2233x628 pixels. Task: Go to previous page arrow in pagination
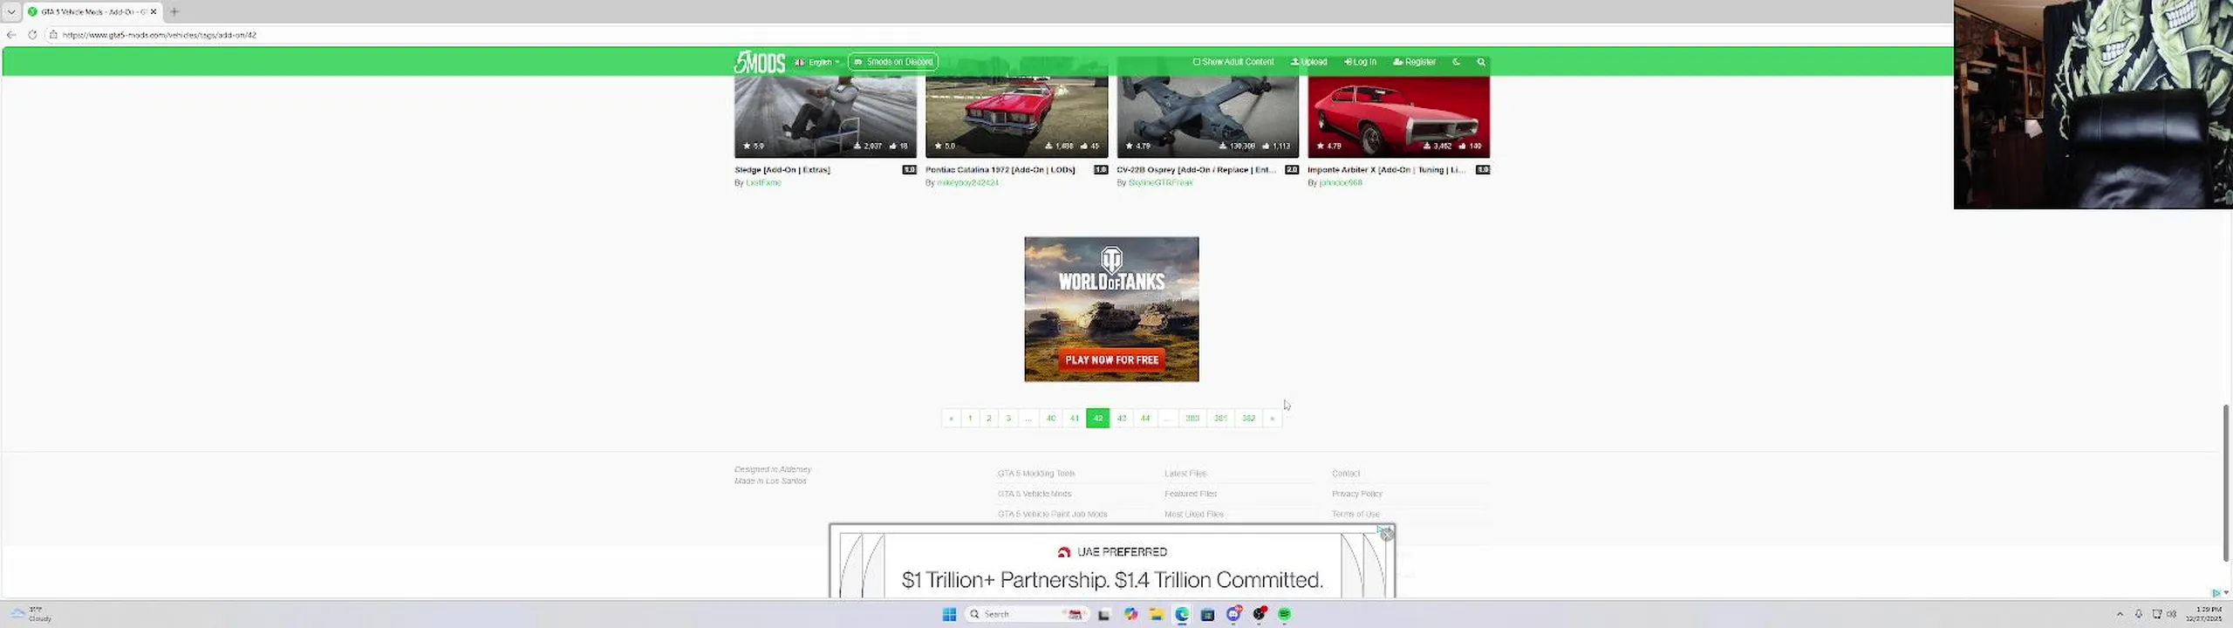(x=951, y=419)
